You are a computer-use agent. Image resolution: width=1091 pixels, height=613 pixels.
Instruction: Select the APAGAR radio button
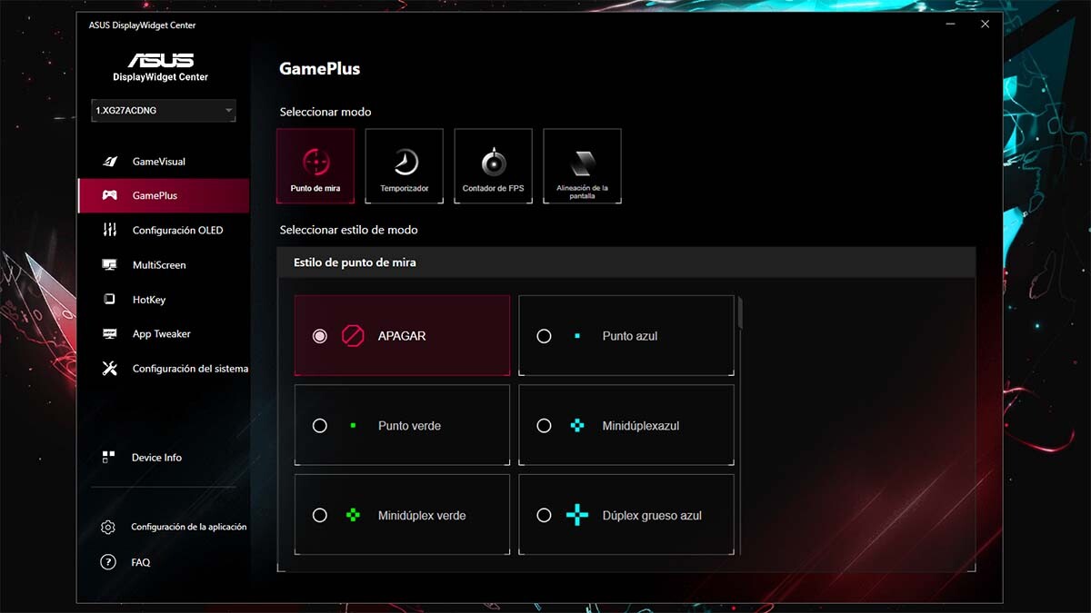[x=319, y=336]
